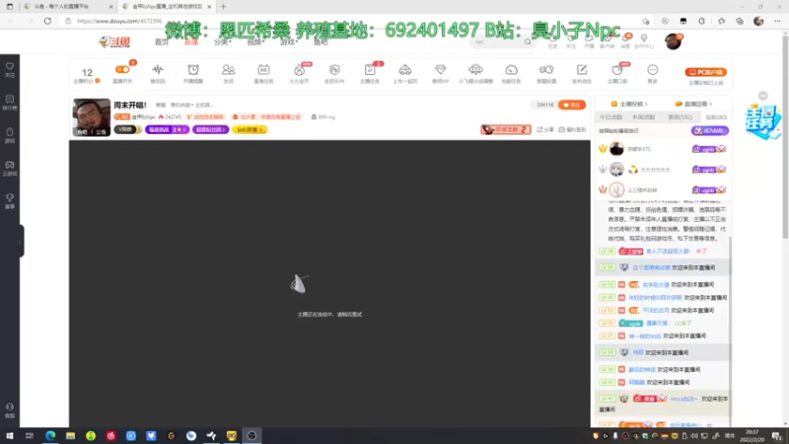
Task: Open the Follow heart icon in left sidebar
Action: click(x=10, y=69)
